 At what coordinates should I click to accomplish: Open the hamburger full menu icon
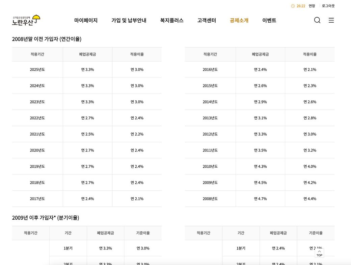pos(331,20)
